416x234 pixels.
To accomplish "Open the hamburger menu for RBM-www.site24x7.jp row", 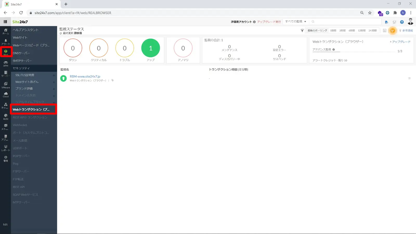I will click(x=409, y=78).
